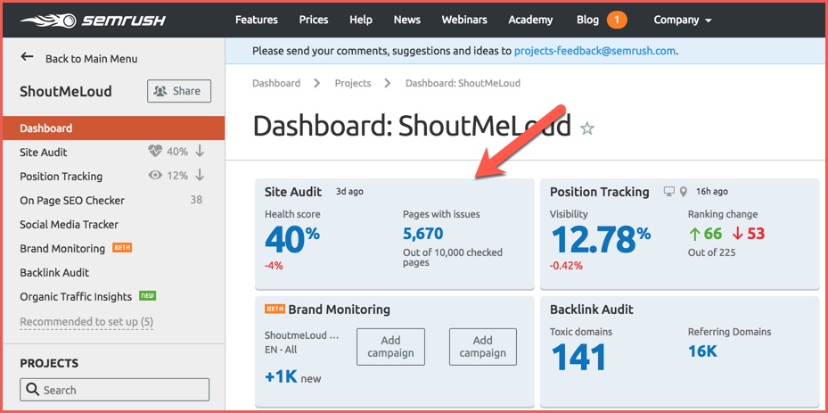
Task: Click the Position Tracking eye icon
Action: point(154,176)
